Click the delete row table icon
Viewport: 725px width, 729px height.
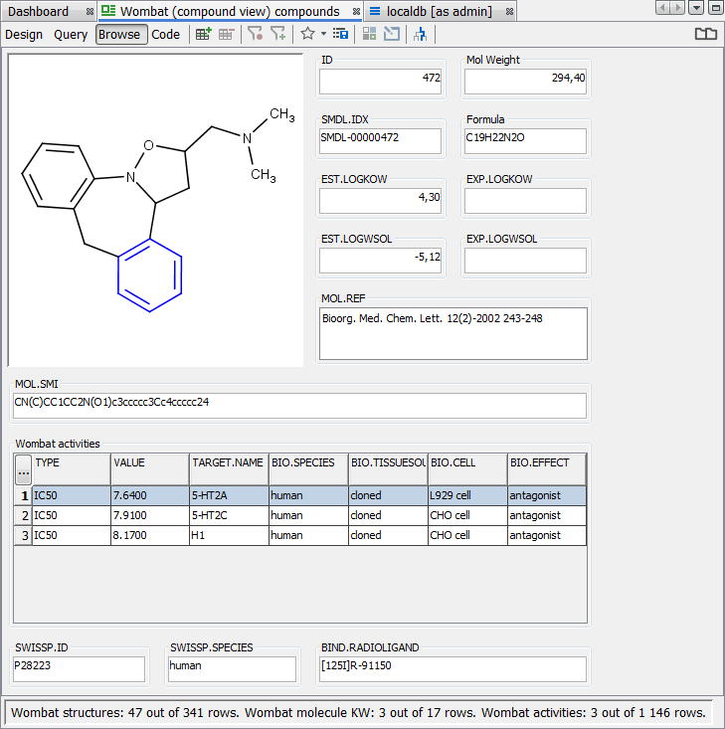pyautogui.click(x=227, y=34)
